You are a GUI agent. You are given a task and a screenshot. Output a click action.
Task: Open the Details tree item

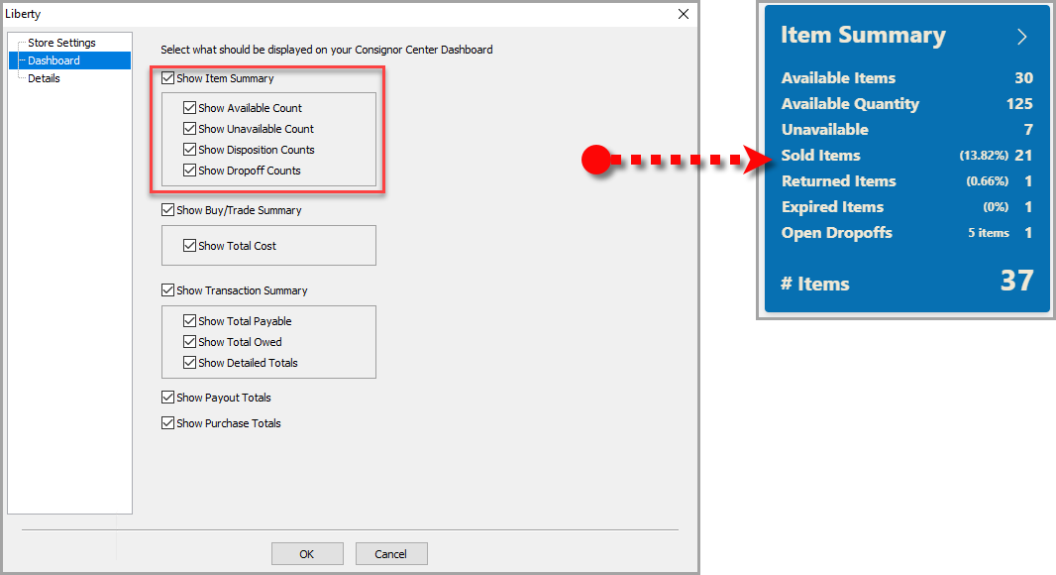pos(44,78)
